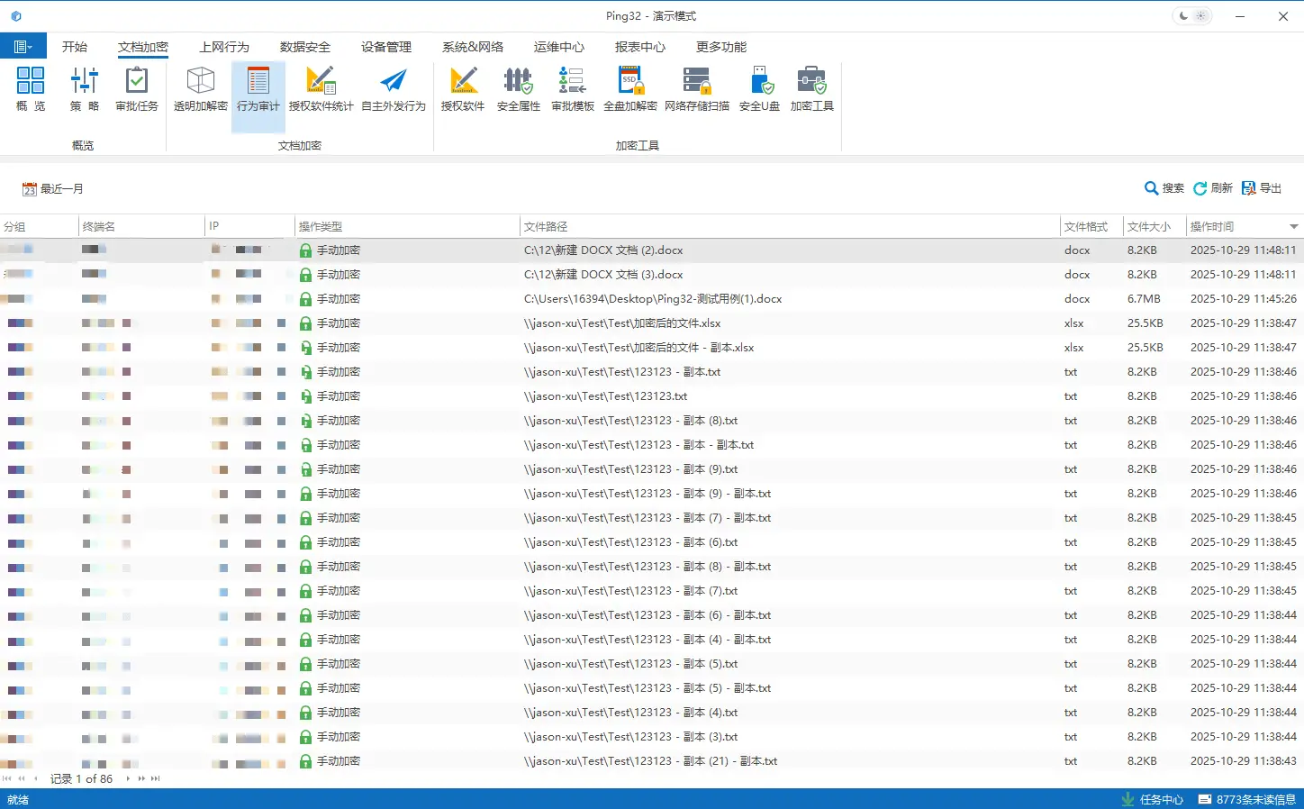Image resolution: width=1304 pixels, height=809 pixels.
Task: Go to the last record in pager
Action: click(x=156, y=778)
